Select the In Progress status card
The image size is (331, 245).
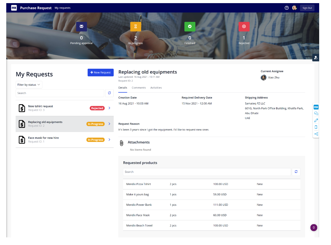(135, 33)
